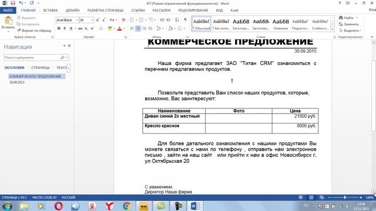Screen dimensions: 376x211
Task: Open the bullets list dropdown arrow
Action: (x=136, y=20)
